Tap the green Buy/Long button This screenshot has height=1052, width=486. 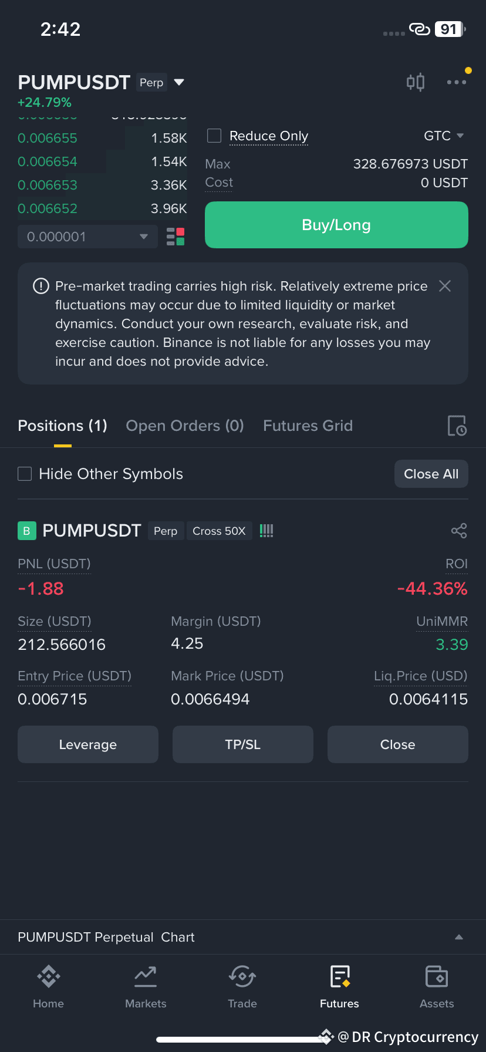click(336, 225)
